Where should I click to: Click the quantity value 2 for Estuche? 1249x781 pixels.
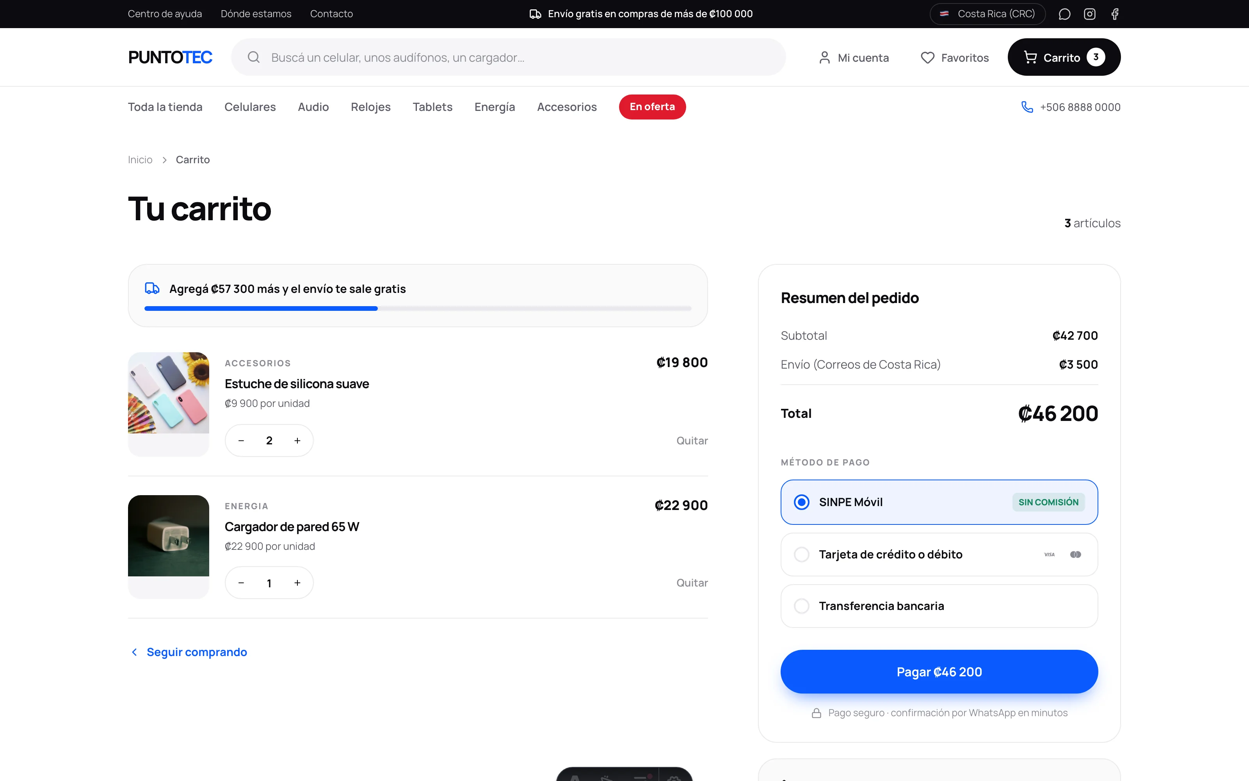click(x=269, y=440)
